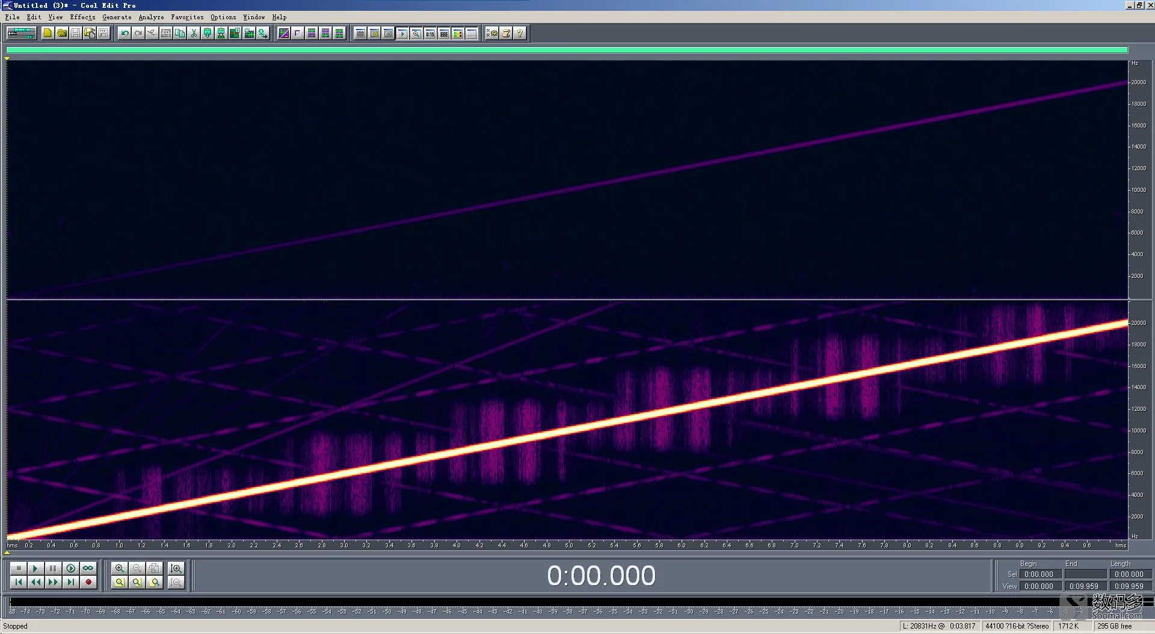Open the Options menu

[x=223, y=17]
